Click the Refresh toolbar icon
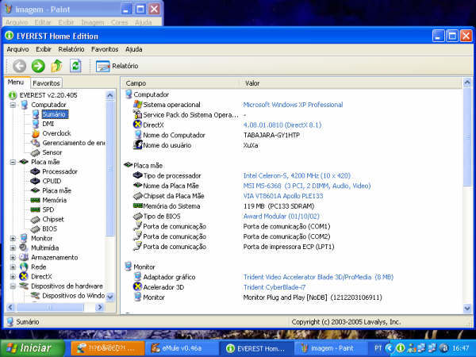 75,66
